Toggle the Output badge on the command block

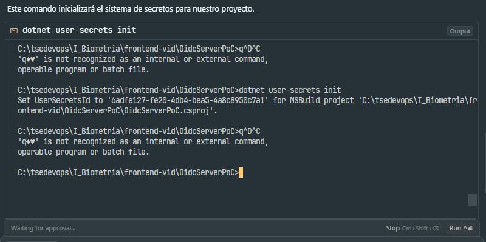coord(460,32)
